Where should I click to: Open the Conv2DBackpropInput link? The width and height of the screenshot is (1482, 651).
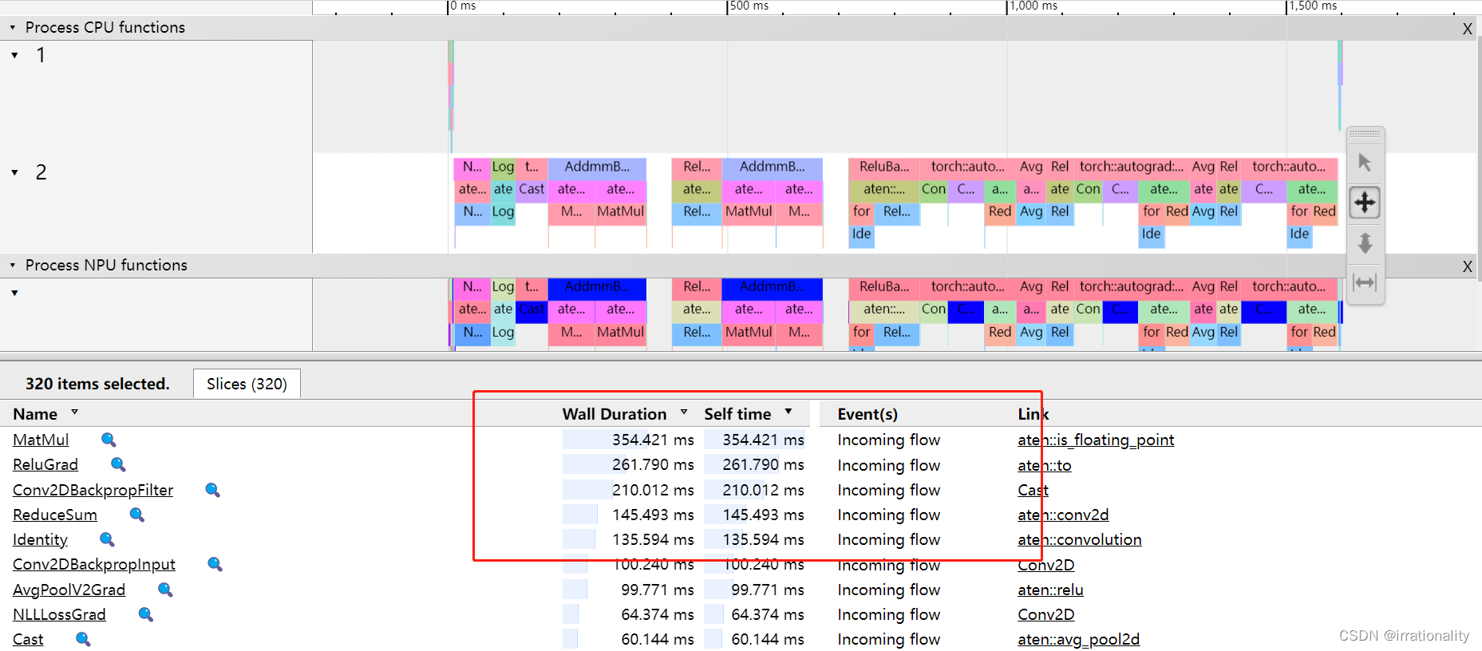point(94,564)
